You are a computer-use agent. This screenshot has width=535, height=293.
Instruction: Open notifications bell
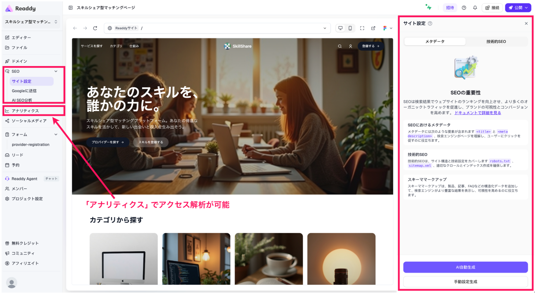pyautogui.click(x=475, y=8)
